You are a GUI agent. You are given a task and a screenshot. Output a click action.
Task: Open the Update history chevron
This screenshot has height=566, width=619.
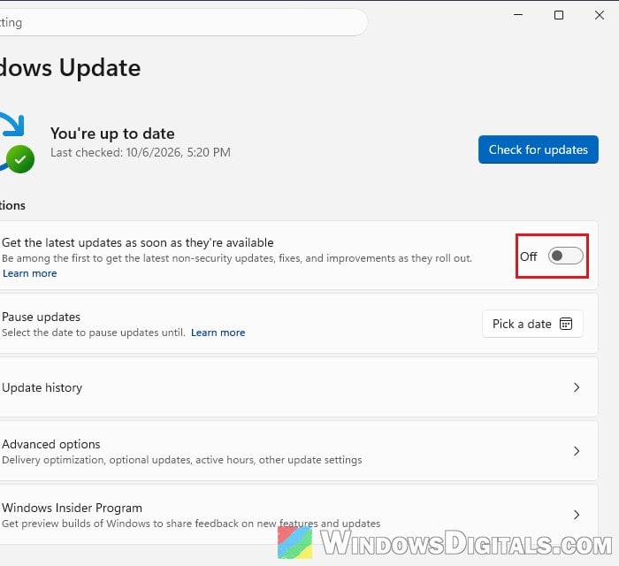pyautogui.click(x=577, y=387)
